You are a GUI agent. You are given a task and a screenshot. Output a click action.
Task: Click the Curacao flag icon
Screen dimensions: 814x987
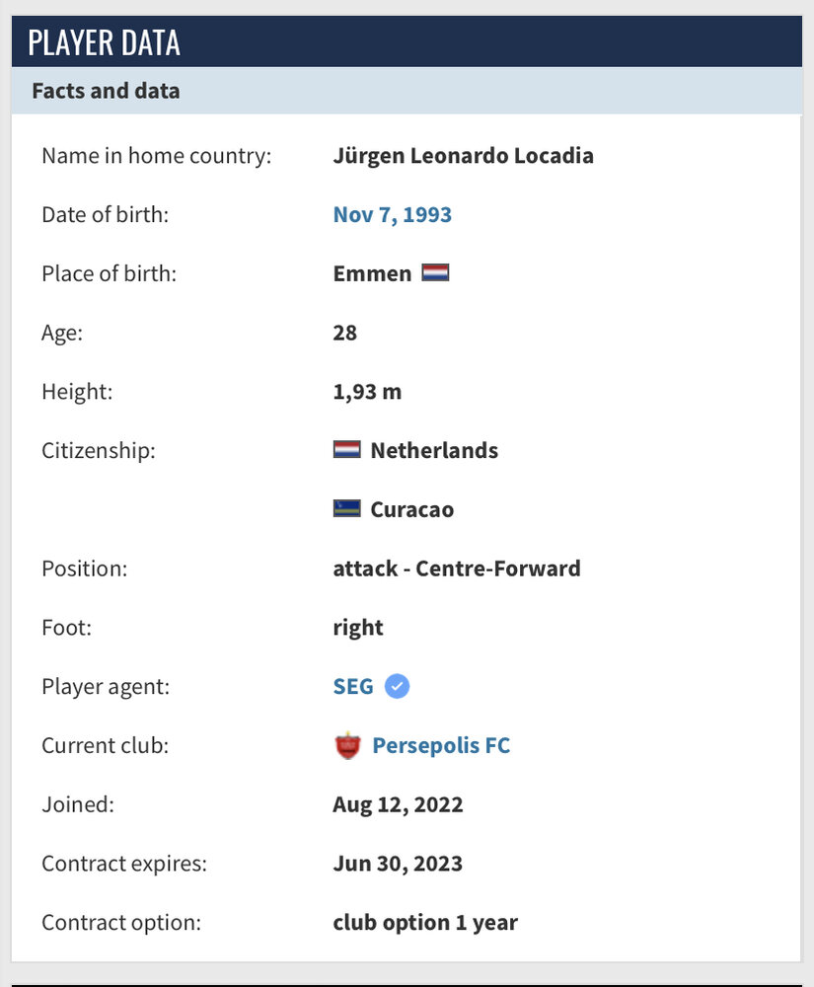[x=346, y=509]
